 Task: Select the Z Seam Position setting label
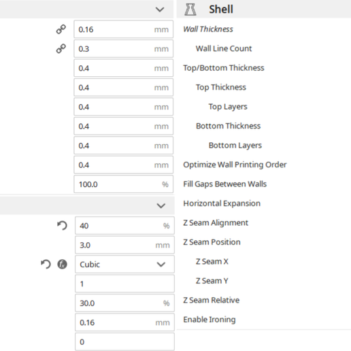212,242
